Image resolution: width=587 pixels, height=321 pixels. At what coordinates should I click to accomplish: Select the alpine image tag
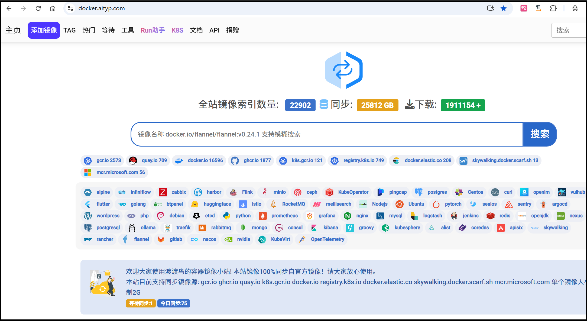tap(97, 192)
